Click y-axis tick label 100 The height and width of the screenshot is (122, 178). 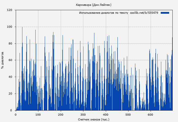[10, 27]
